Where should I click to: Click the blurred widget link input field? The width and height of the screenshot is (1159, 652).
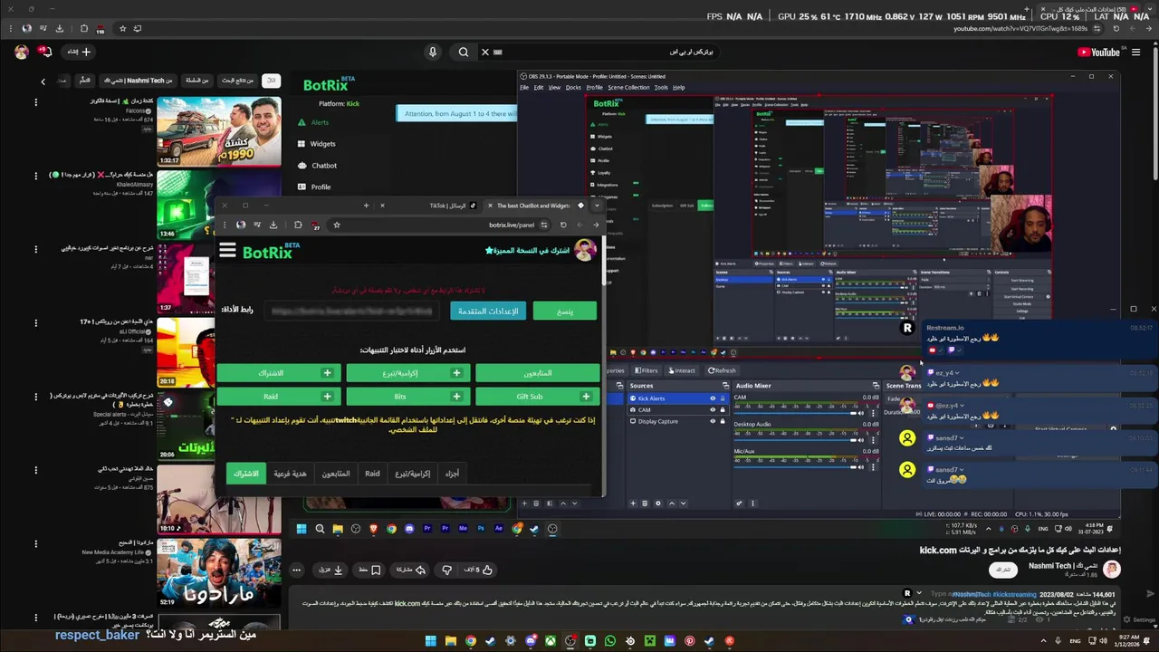tap(351, 311)
